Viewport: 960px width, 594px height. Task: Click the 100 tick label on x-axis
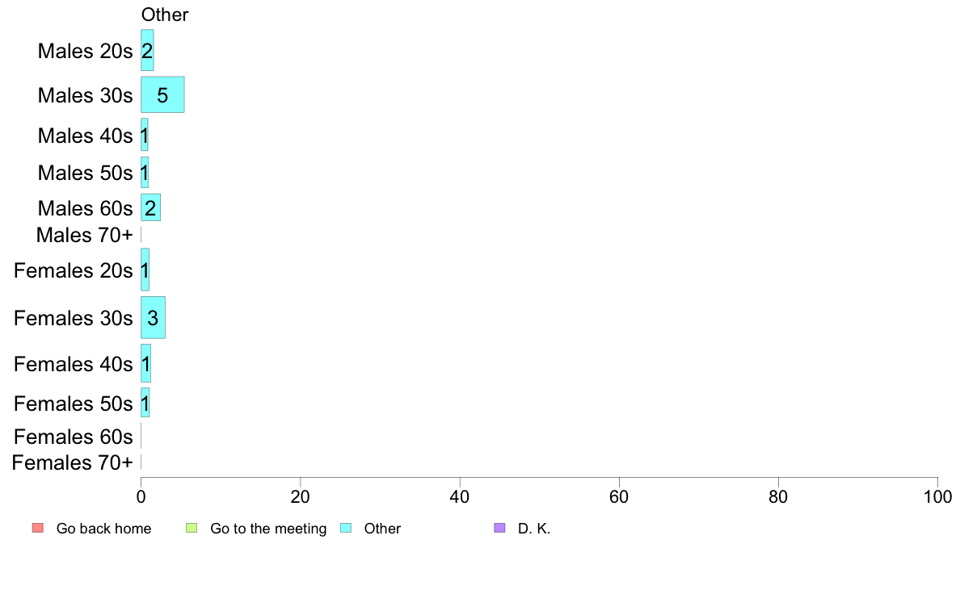937,496
